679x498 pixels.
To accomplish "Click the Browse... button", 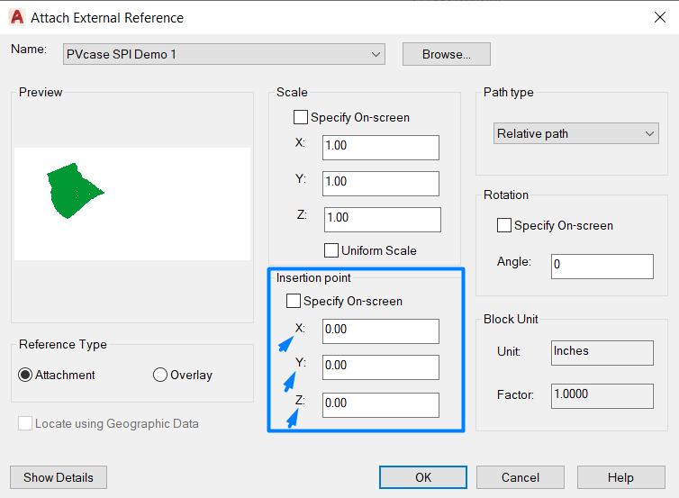I will (446, 54).
